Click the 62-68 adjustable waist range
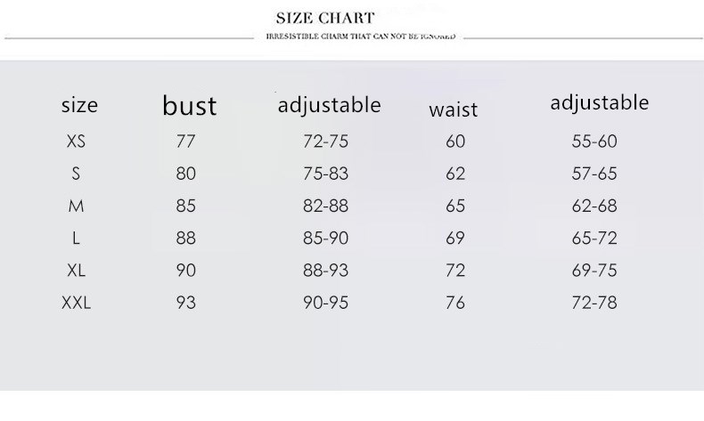The height and width of the screenshot is (421, 704). (594, 206)
